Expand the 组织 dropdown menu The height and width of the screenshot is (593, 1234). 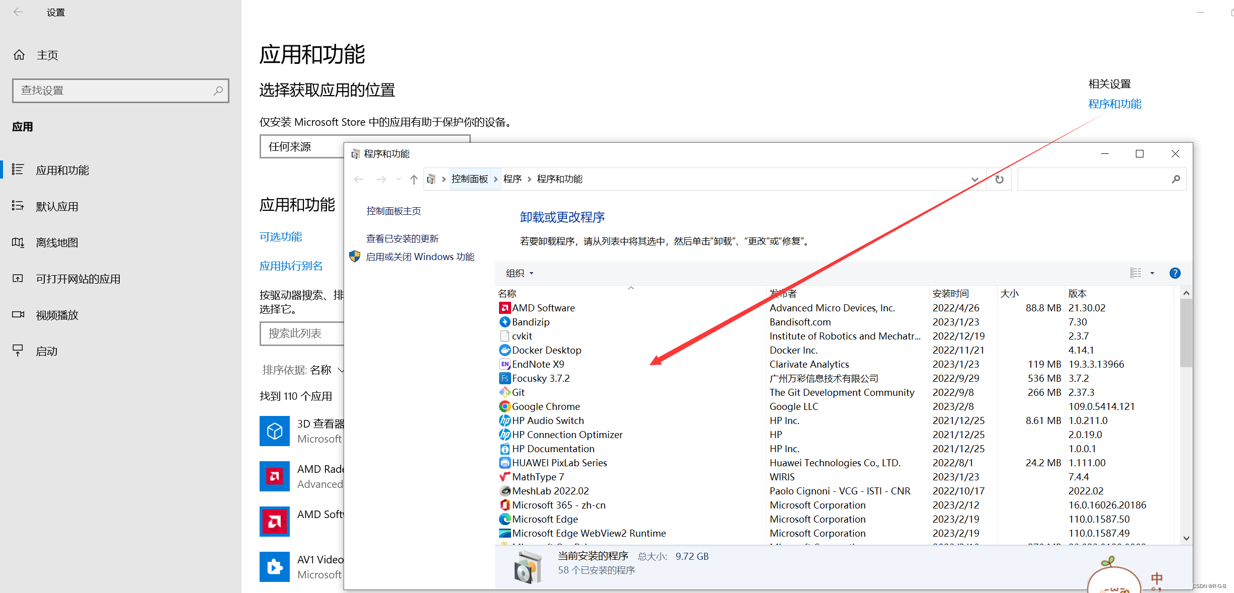coord(520,273)
